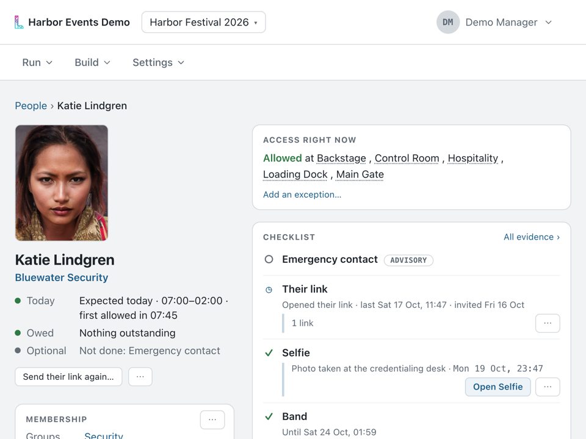This screenshot has width=586, height=439.
Task: Click the Main Gate access zone
Action: (360, 174)
